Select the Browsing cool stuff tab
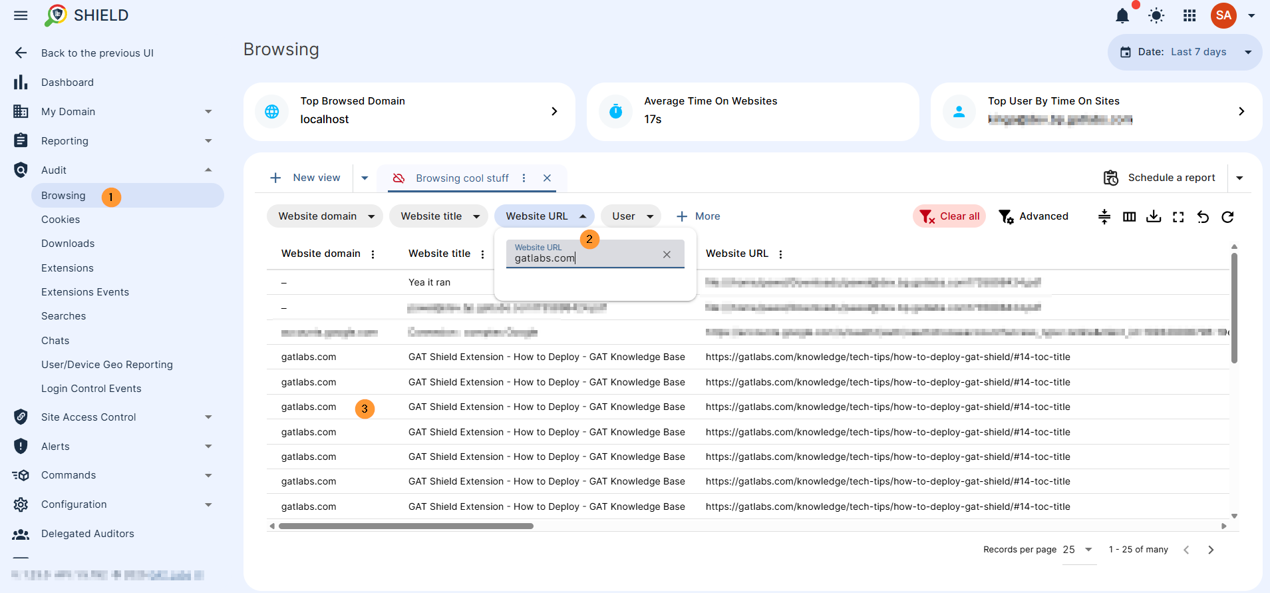The width and height of the screenshot is (1270, 593). pos(462,178)
